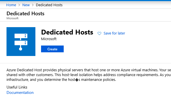Click the description line mentioning maintenance policies
Image resolution: width=171 pixels, height=108 pixels.
coord(61,80)
